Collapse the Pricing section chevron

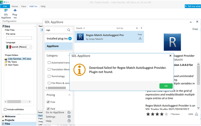click(69, 95)
